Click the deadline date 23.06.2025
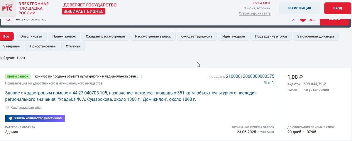The image size is (352, 141). (246, 132)
